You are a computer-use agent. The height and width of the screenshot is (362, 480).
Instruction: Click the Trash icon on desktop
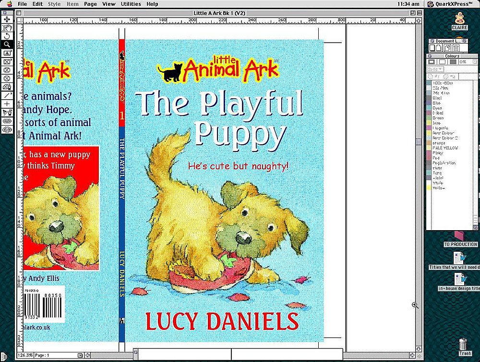pos(464,344)
